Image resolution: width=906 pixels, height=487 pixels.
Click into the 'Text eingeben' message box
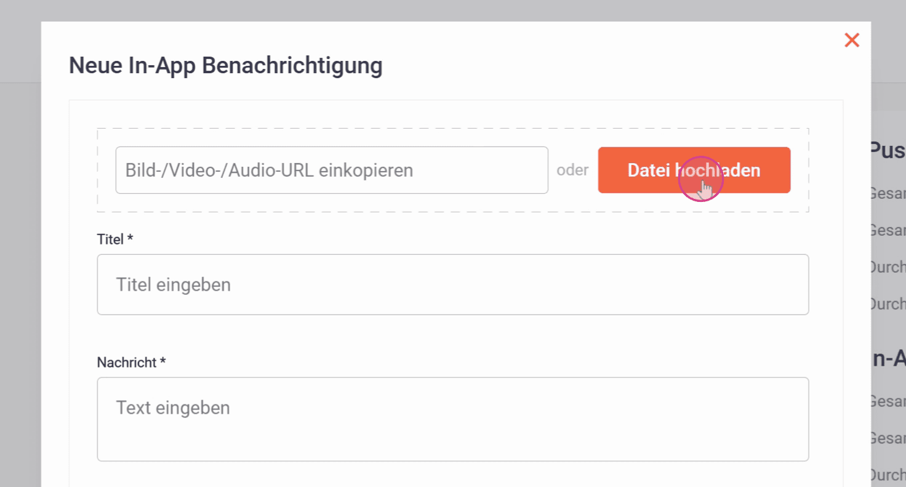(453, 419)
